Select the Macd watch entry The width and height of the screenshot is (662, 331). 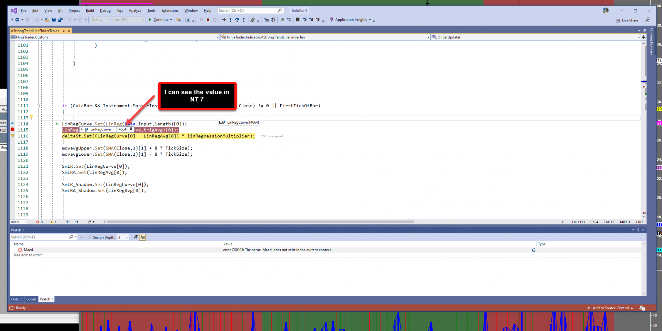[x=28, y=250]
